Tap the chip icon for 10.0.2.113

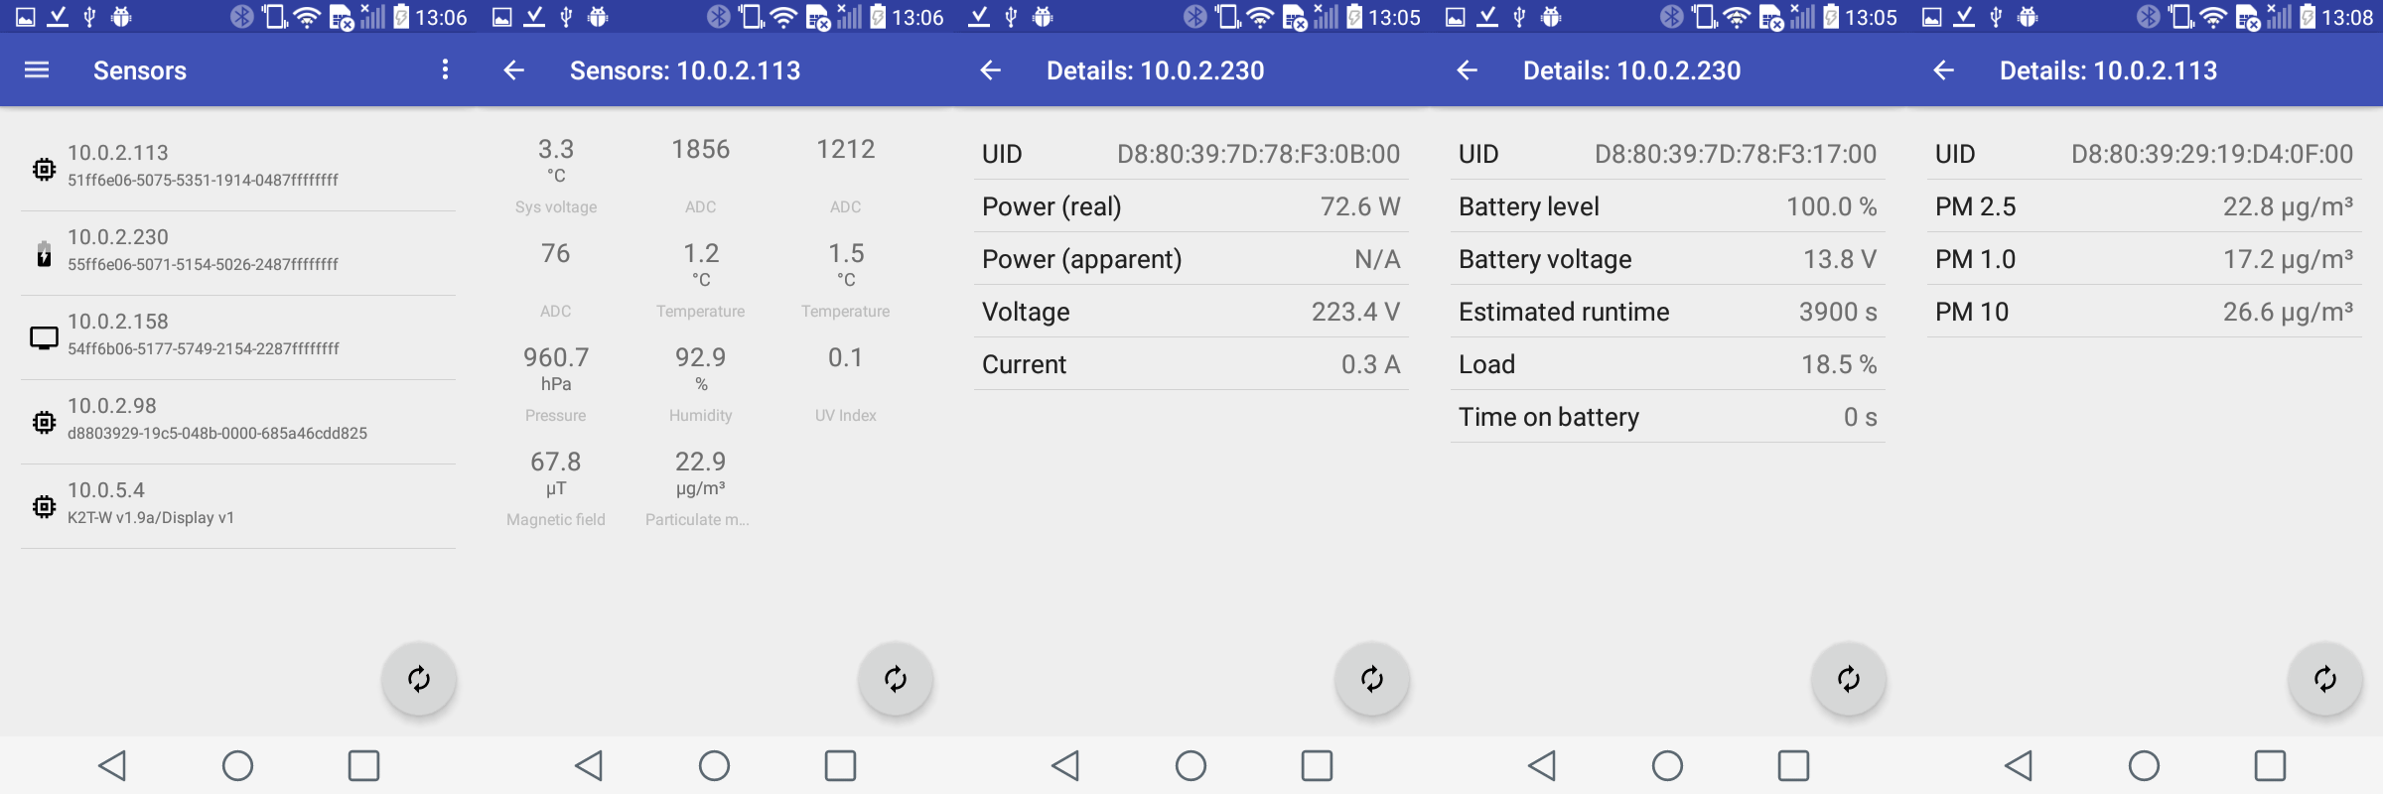(x=44, y=169)
